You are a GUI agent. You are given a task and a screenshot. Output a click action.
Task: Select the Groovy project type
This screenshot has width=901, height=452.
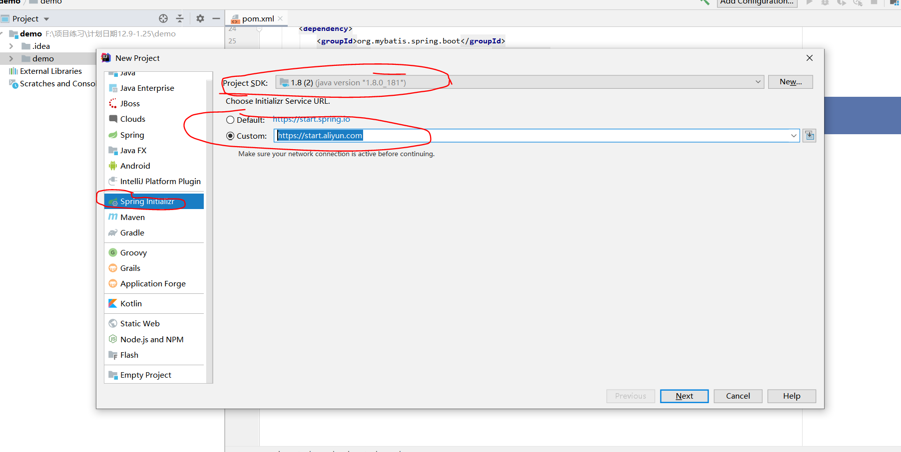pyautogui.click(x=154, y=252)
